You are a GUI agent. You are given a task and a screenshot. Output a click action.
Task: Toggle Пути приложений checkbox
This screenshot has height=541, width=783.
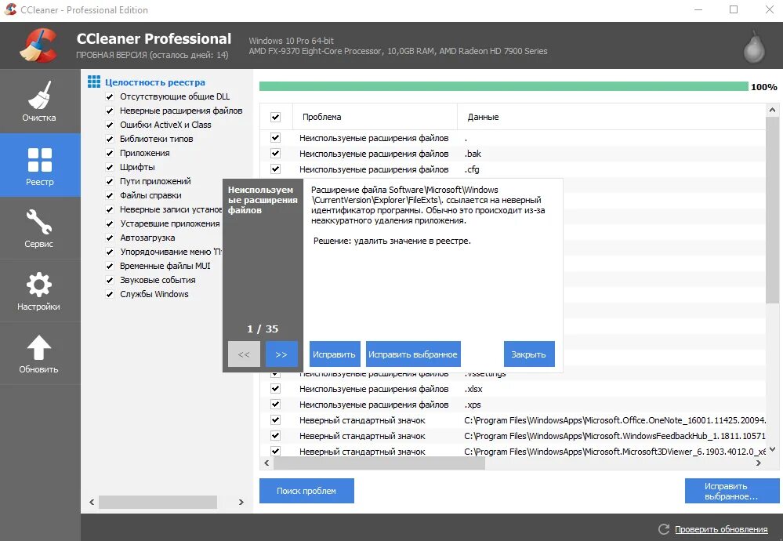coord(110,181)
